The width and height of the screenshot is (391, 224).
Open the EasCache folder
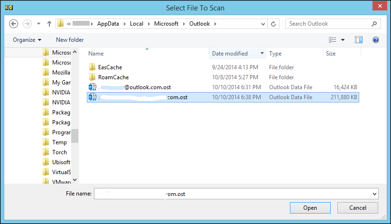[x=110, y=67]
